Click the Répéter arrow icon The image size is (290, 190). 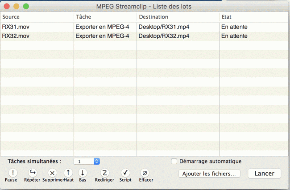33,173
